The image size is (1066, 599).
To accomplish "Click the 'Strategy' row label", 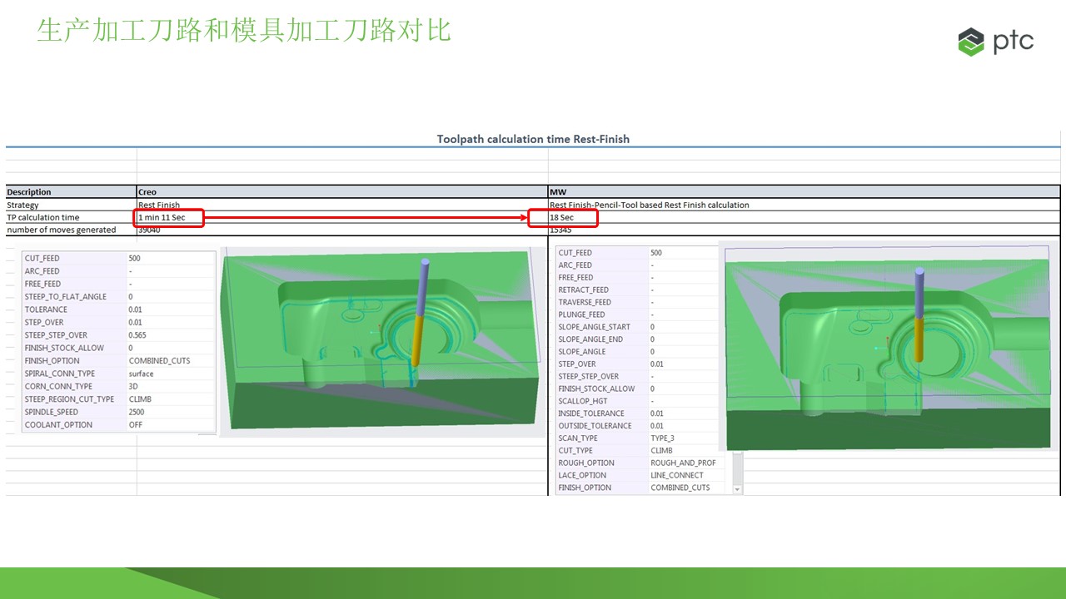I will [x=23, y=205].
